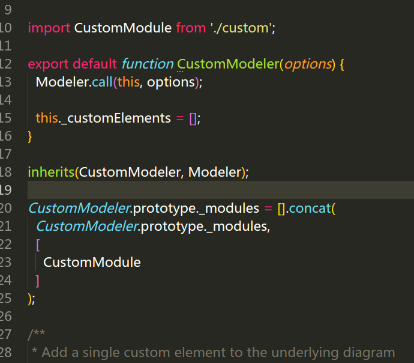Click 'CustomModule' on line 23

click(x=92, y=263)
